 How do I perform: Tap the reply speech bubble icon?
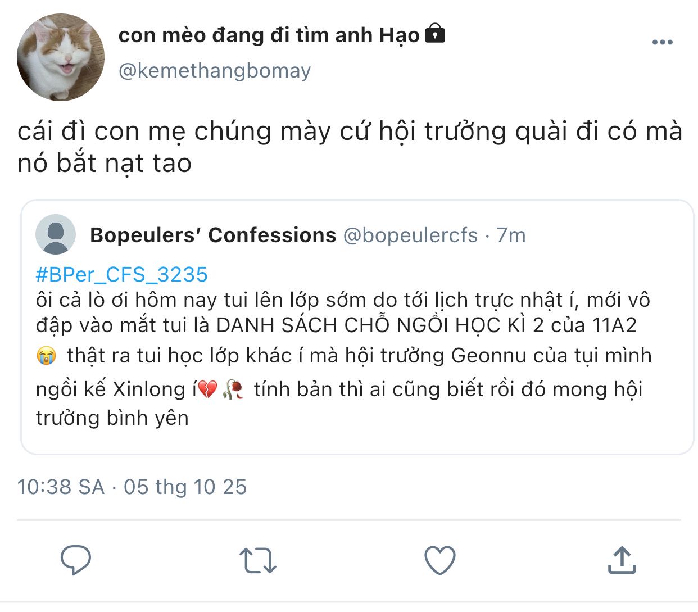click(76, 560)
